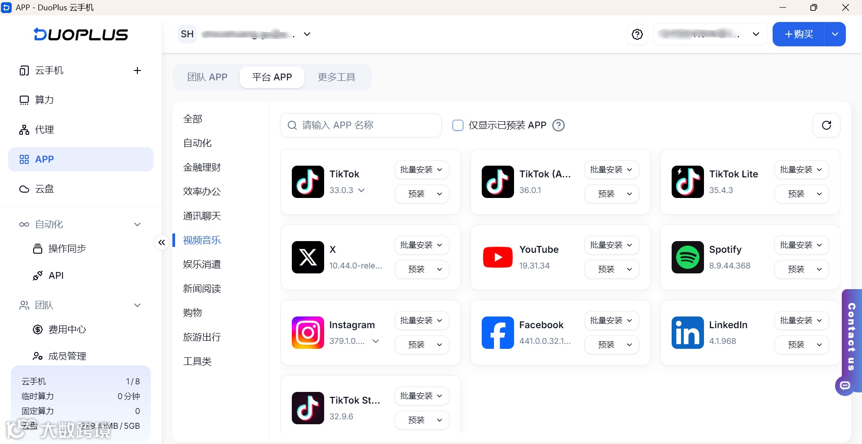The height and width of the screenshot is (444, 862).
Task: Click the DuoPlus logo
Action: (81, 35)
